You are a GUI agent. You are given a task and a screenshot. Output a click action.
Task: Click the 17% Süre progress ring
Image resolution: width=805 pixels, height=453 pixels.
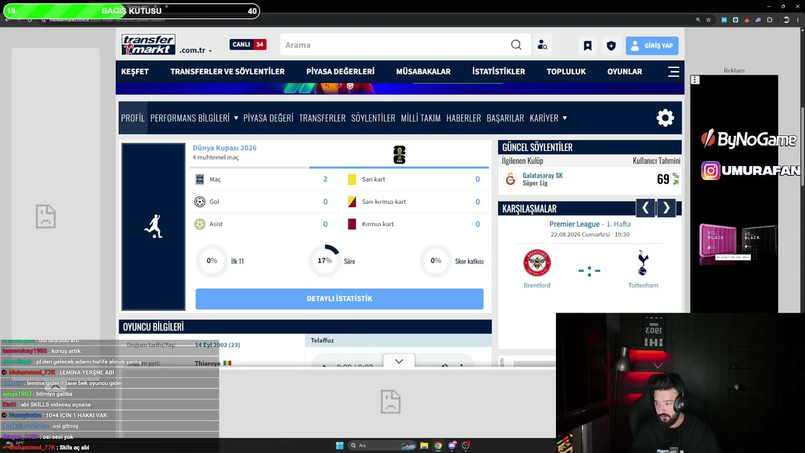pyautogui.click(x=325, y=260)
